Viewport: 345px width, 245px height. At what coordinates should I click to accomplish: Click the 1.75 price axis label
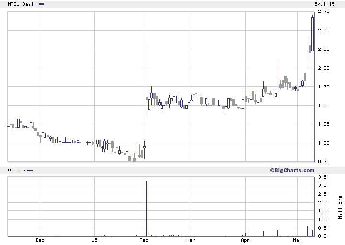pos(323,86)
